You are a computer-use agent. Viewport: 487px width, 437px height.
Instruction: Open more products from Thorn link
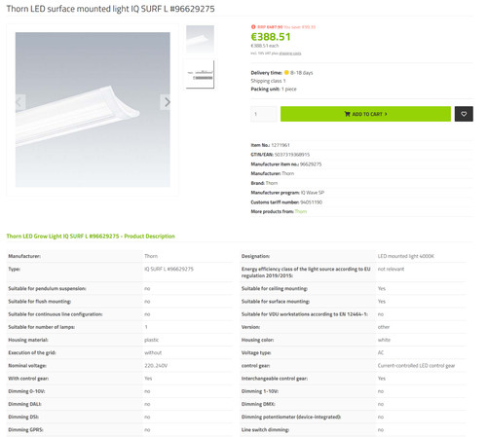click(x=301, y=211)
